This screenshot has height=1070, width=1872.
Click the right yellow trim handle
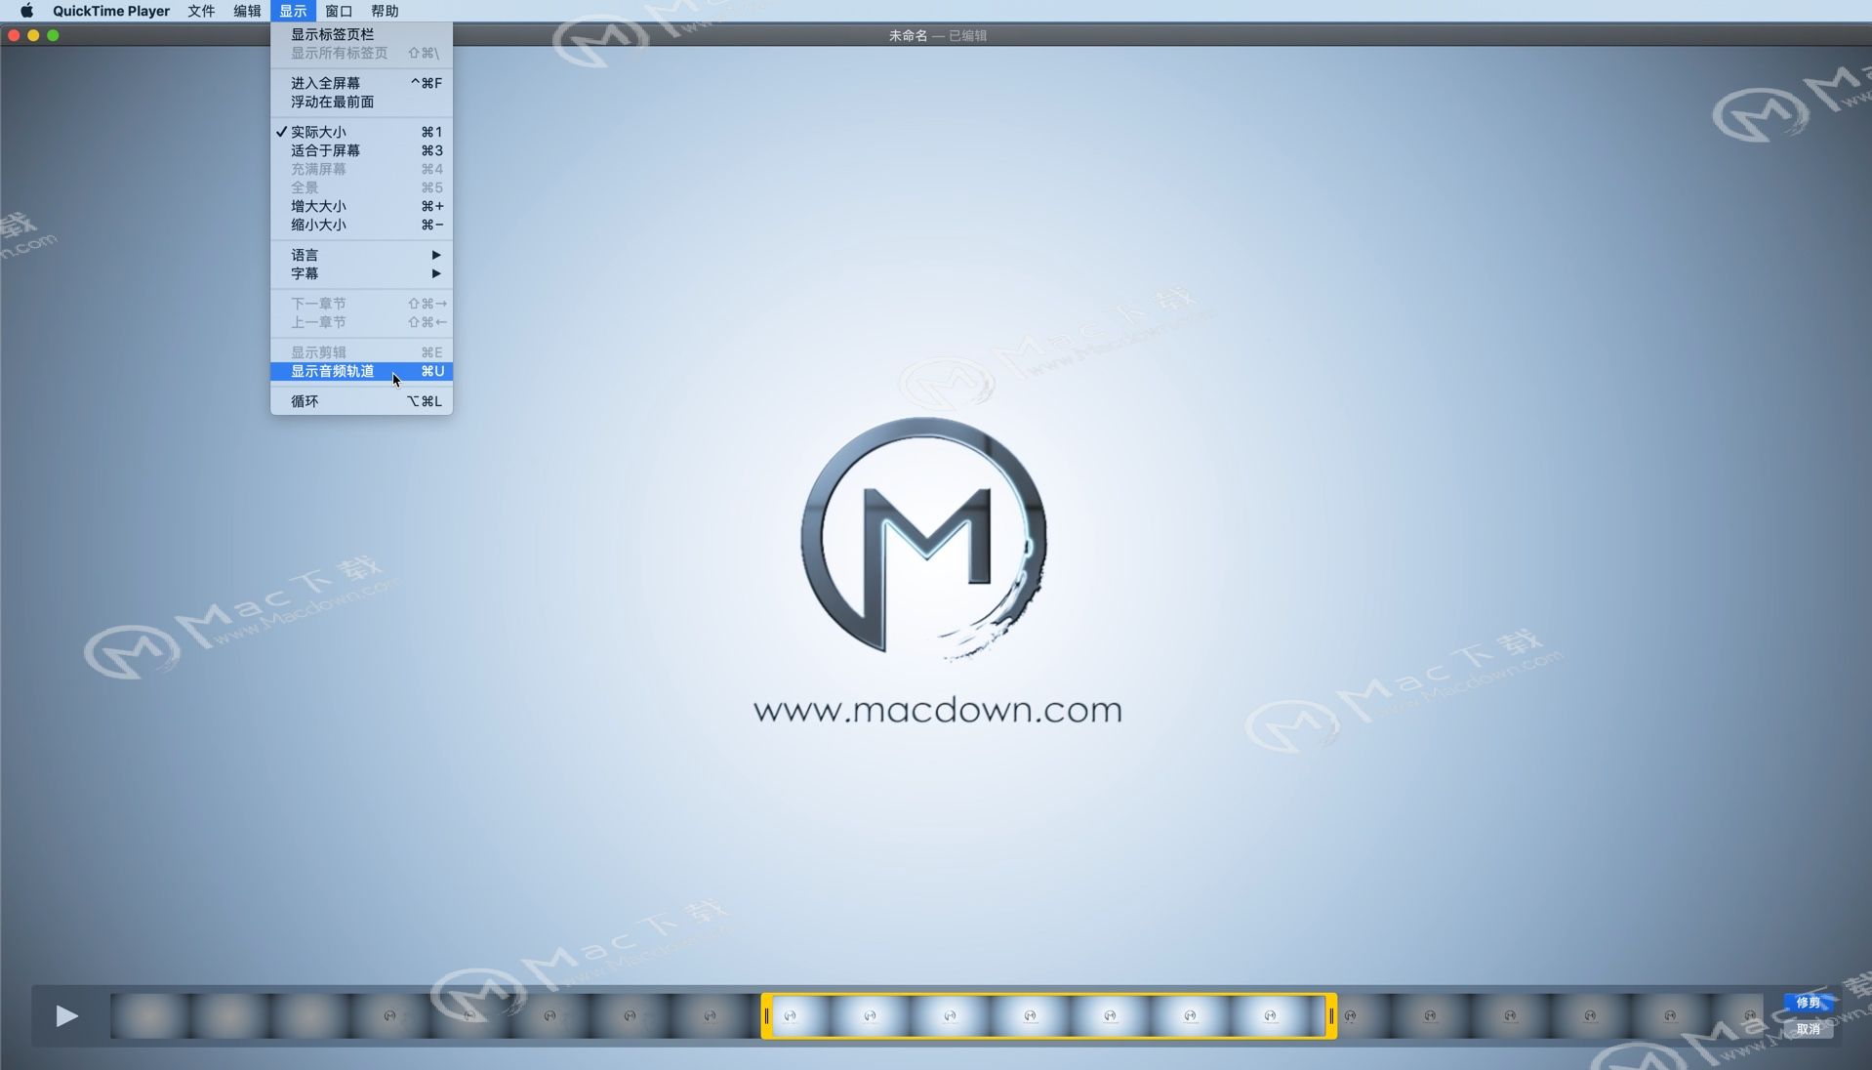pyautogui.click(x=1331, y=1016)
